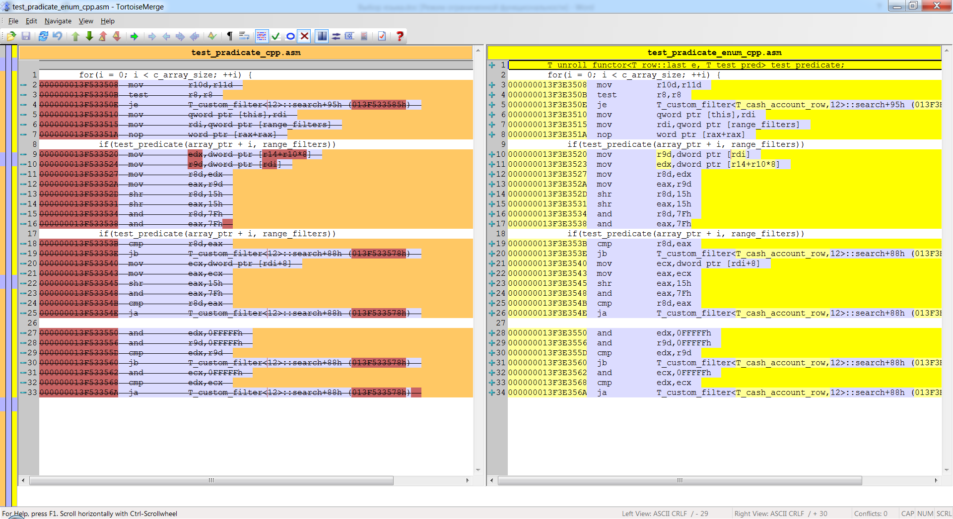Click the Left View ASCII CRLF status button
This screenshot has width=953, height=519.
tap(666, 514)
